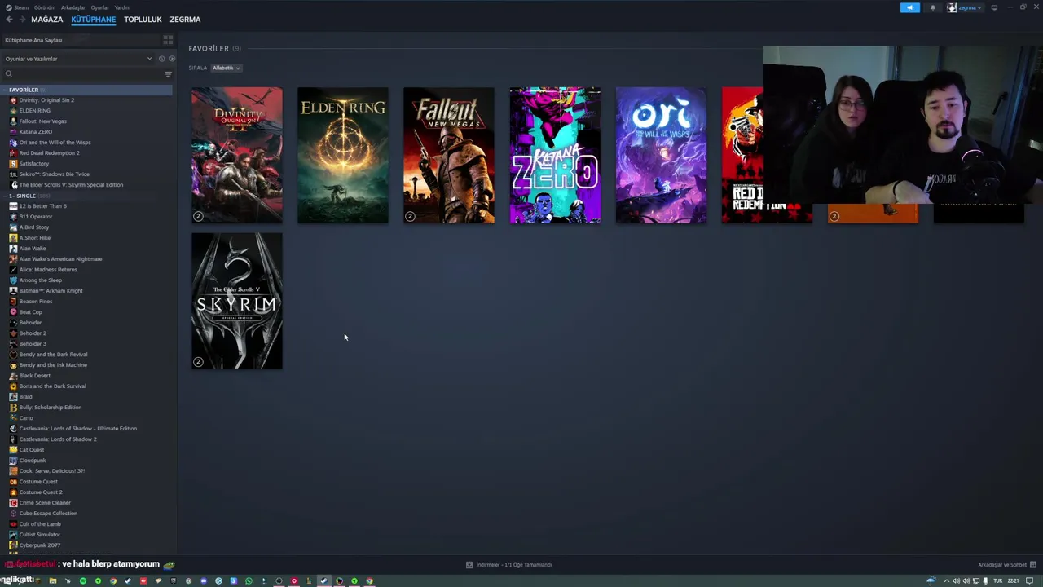Select Black Desert in sidebar
The height and width of the screenshot is (587, 1043).
point(34,376)
